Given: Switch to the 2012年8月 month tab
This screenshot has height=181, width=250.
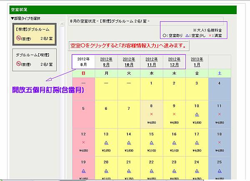Looking at the screenshot, I should coord(83,62).
